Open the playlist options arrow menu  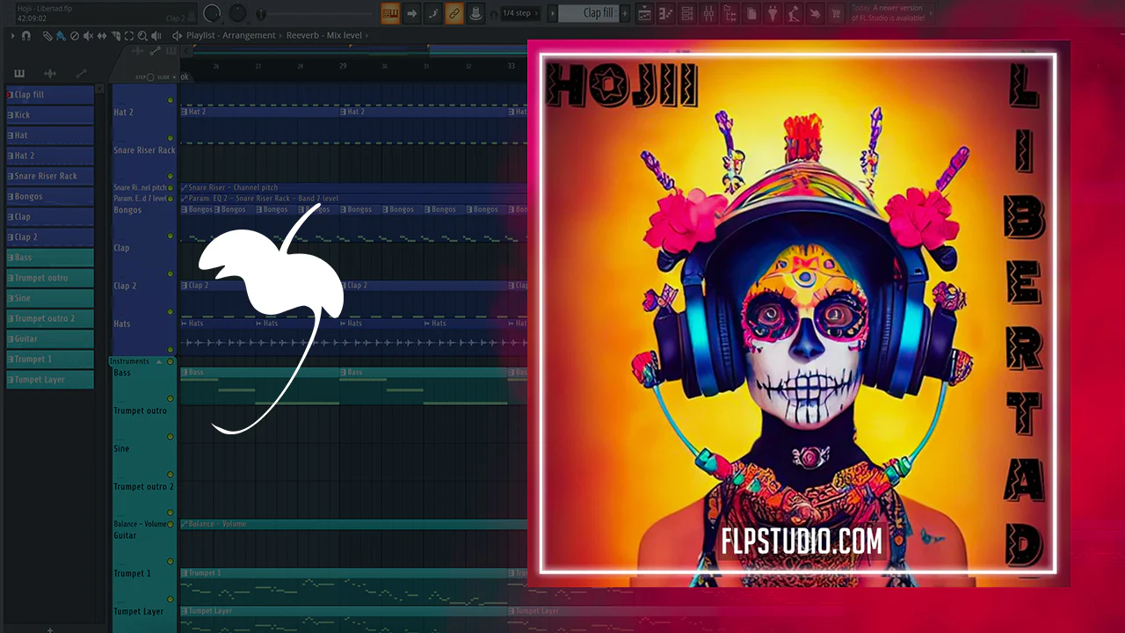click(x=13, y=36)
